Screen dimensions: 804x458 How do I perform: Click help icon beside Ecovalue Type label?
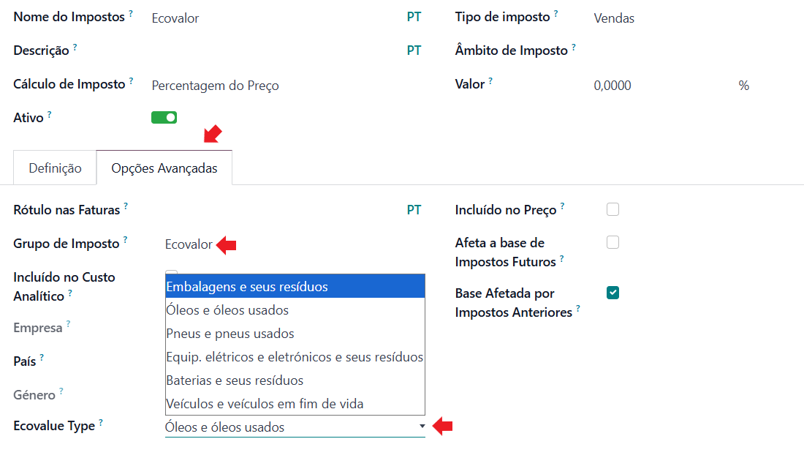(x=101, y=423)
